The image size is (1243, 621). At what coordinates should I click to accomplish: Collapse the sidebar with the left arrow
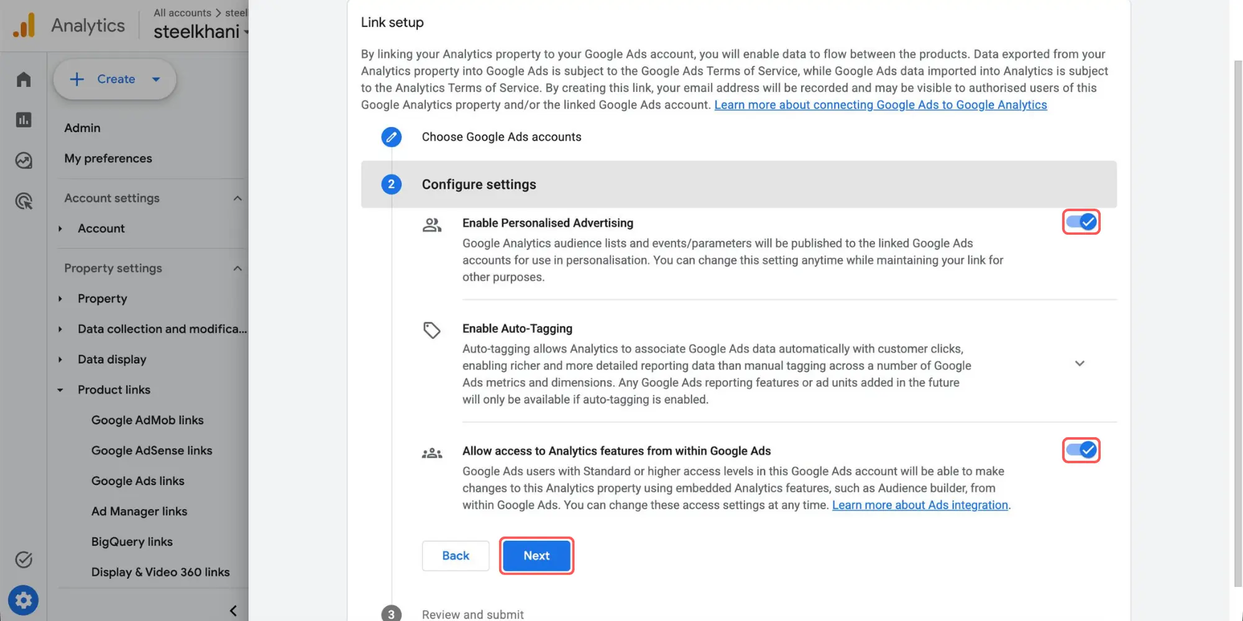coord(233,611)
